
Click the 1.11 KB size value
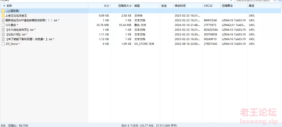coord(104,34)
